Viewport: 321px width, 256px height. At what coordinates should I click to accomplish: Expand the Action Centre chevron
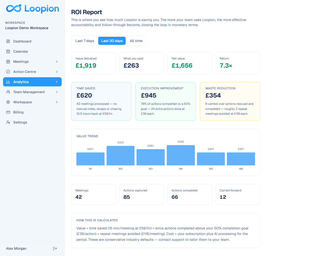tap(57, 72)
